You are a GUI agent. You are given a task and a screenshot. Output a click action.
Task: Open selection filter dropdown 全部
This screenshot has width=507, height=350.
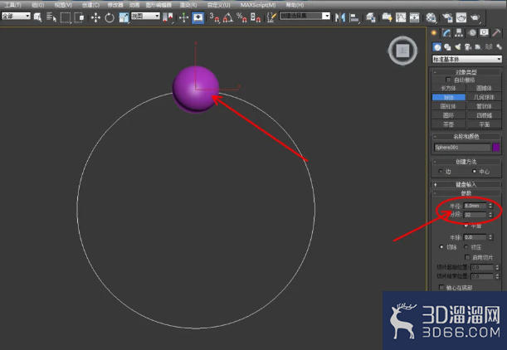pyautogui.click(x=16, y=16)
